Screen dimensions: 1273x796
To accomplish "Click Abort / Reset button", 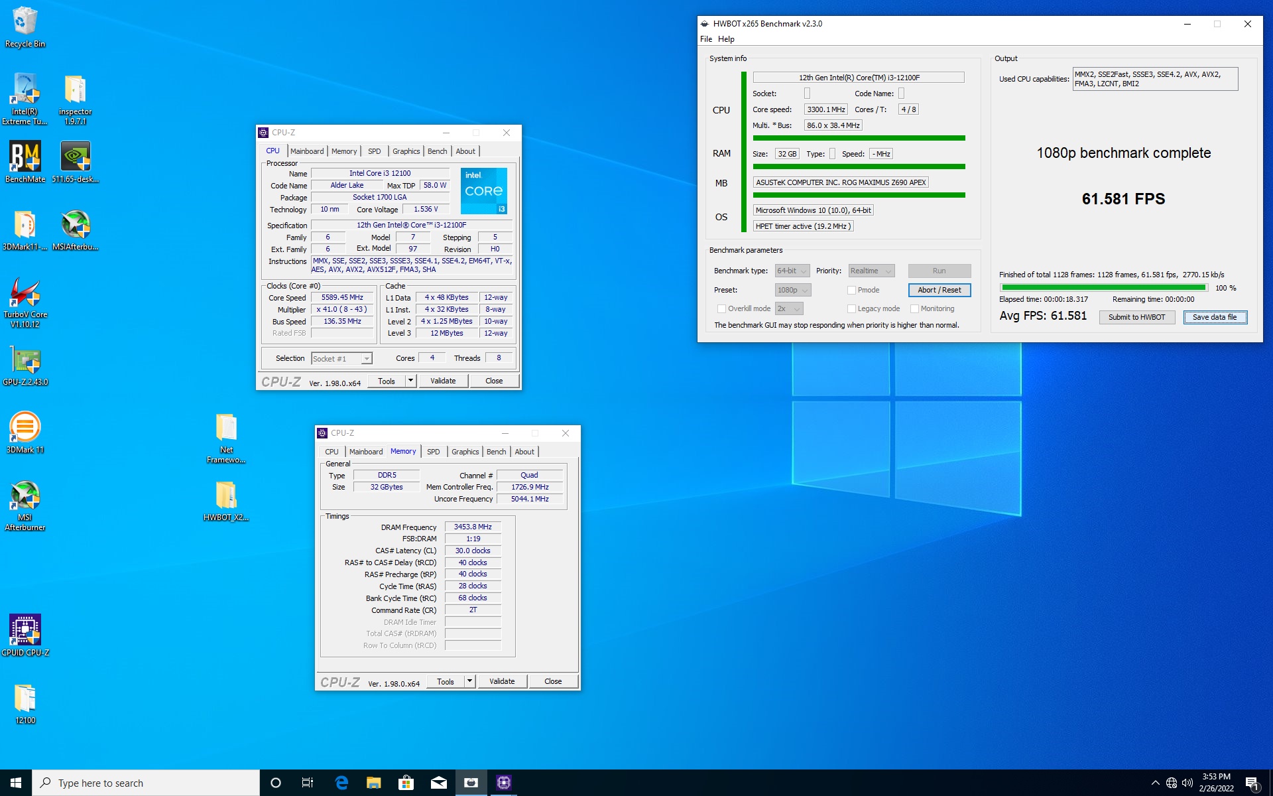I will point(940,290).
